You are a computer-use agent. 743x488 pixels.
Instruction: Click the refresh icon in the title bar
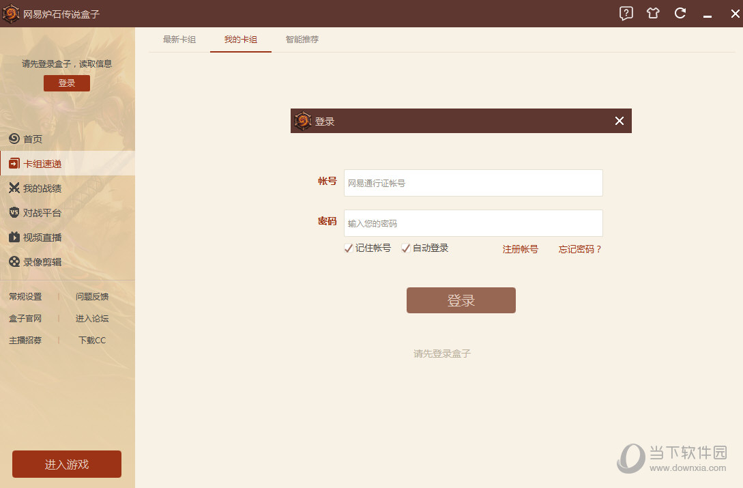coord(680,13)
